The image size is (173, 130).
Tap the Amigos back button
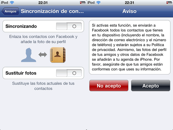point(10,11)
